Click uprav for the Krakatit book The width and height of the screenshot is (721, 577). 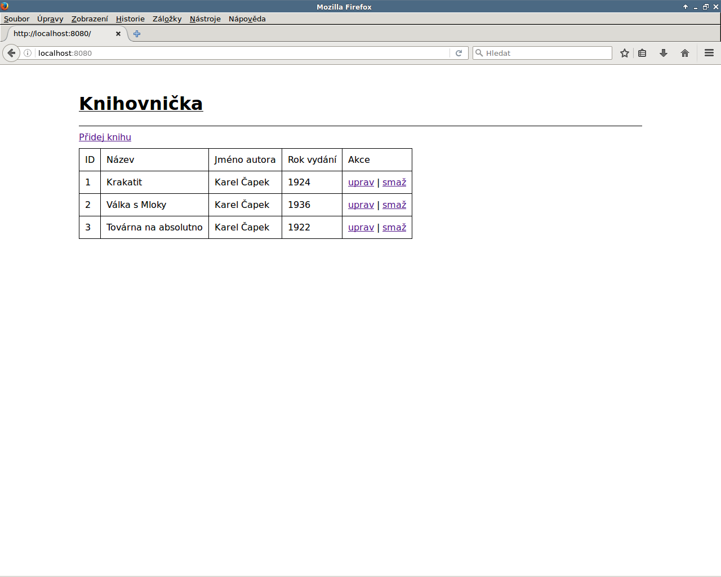[x=360, y=182]
